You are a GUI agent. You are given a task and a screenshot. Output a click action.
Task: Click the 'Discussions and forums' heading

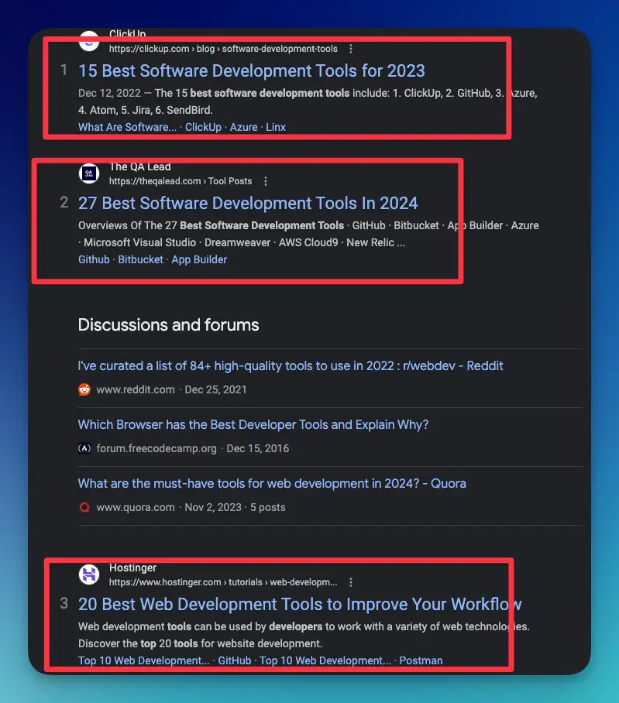169,324
